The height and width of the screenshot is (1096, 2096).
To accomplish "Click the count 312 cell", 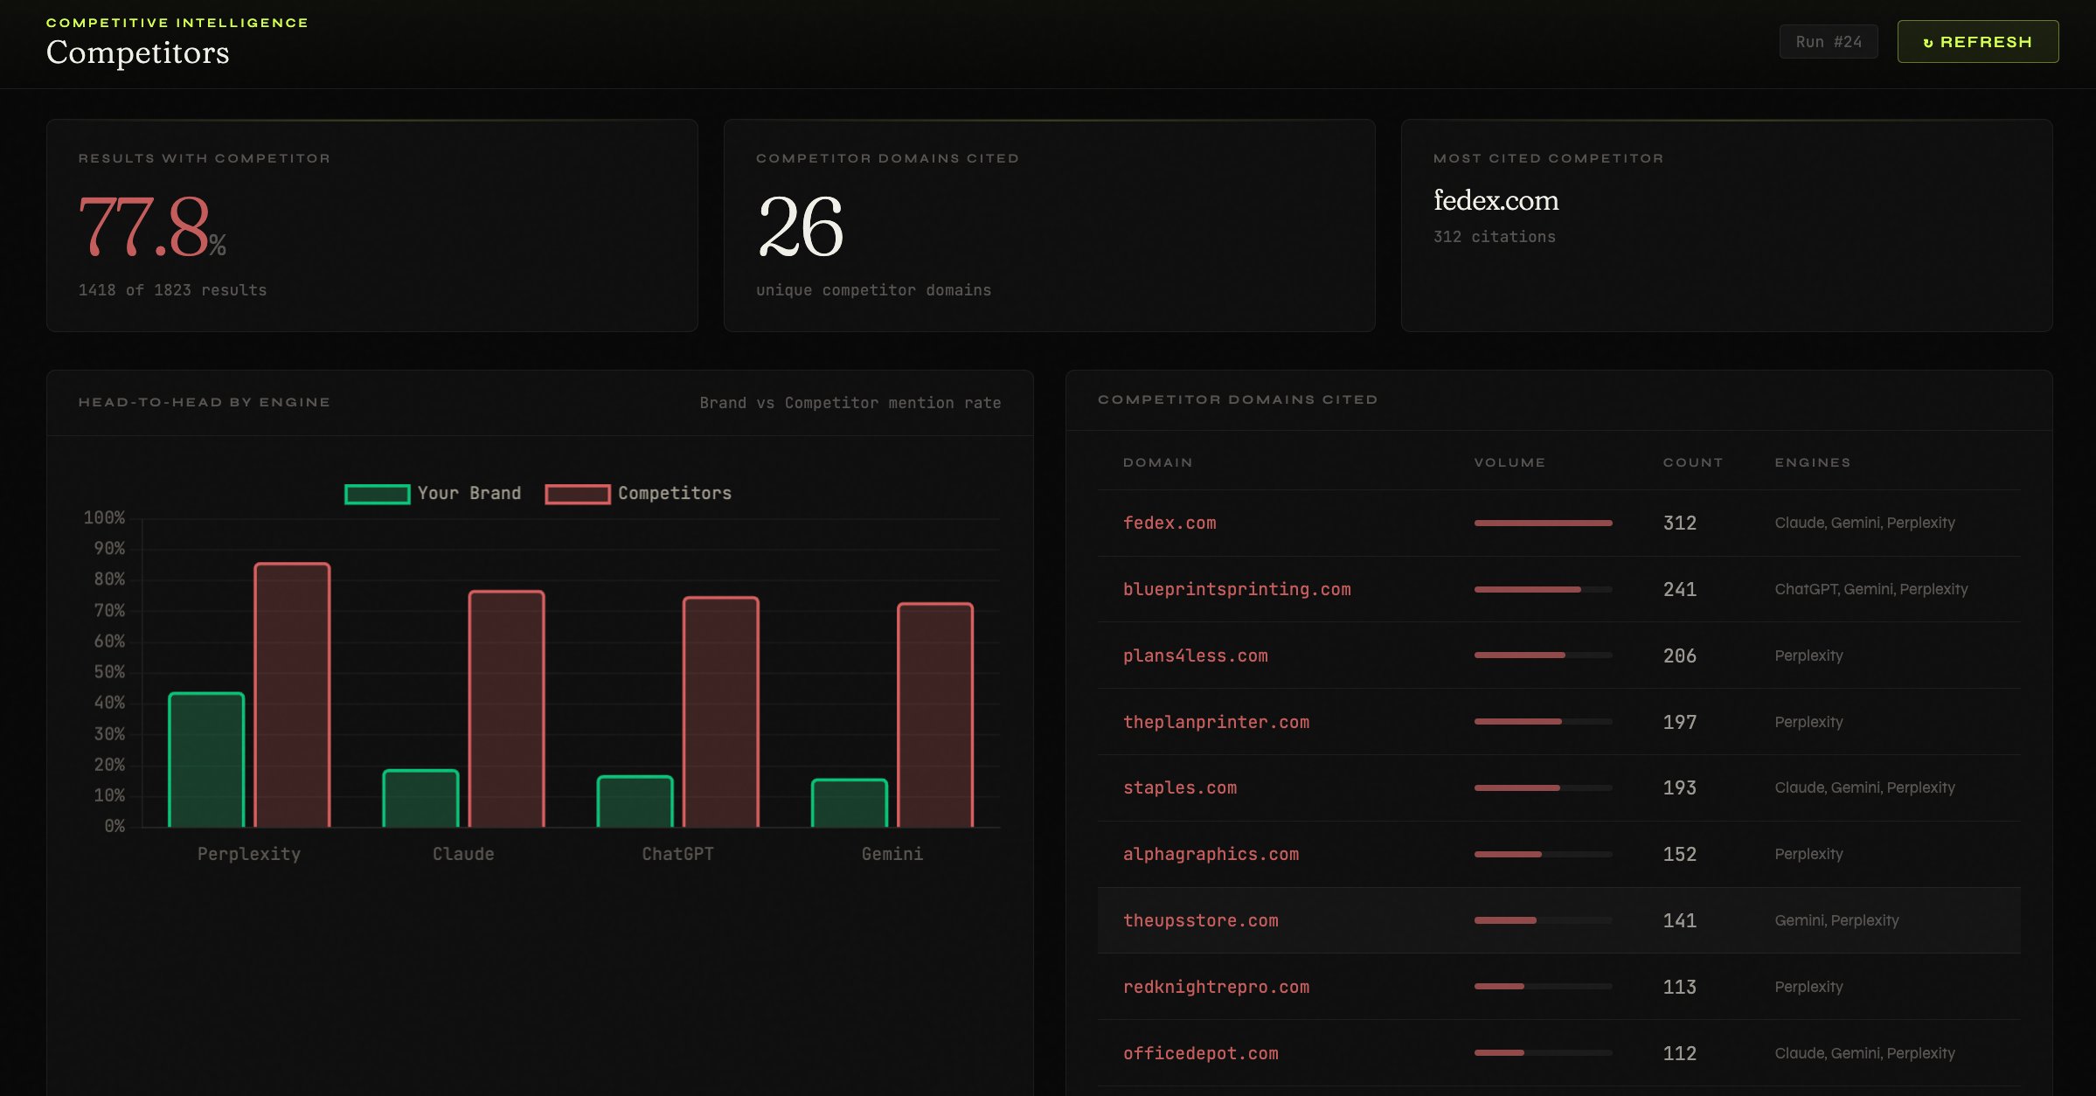I will point(1679,523).
